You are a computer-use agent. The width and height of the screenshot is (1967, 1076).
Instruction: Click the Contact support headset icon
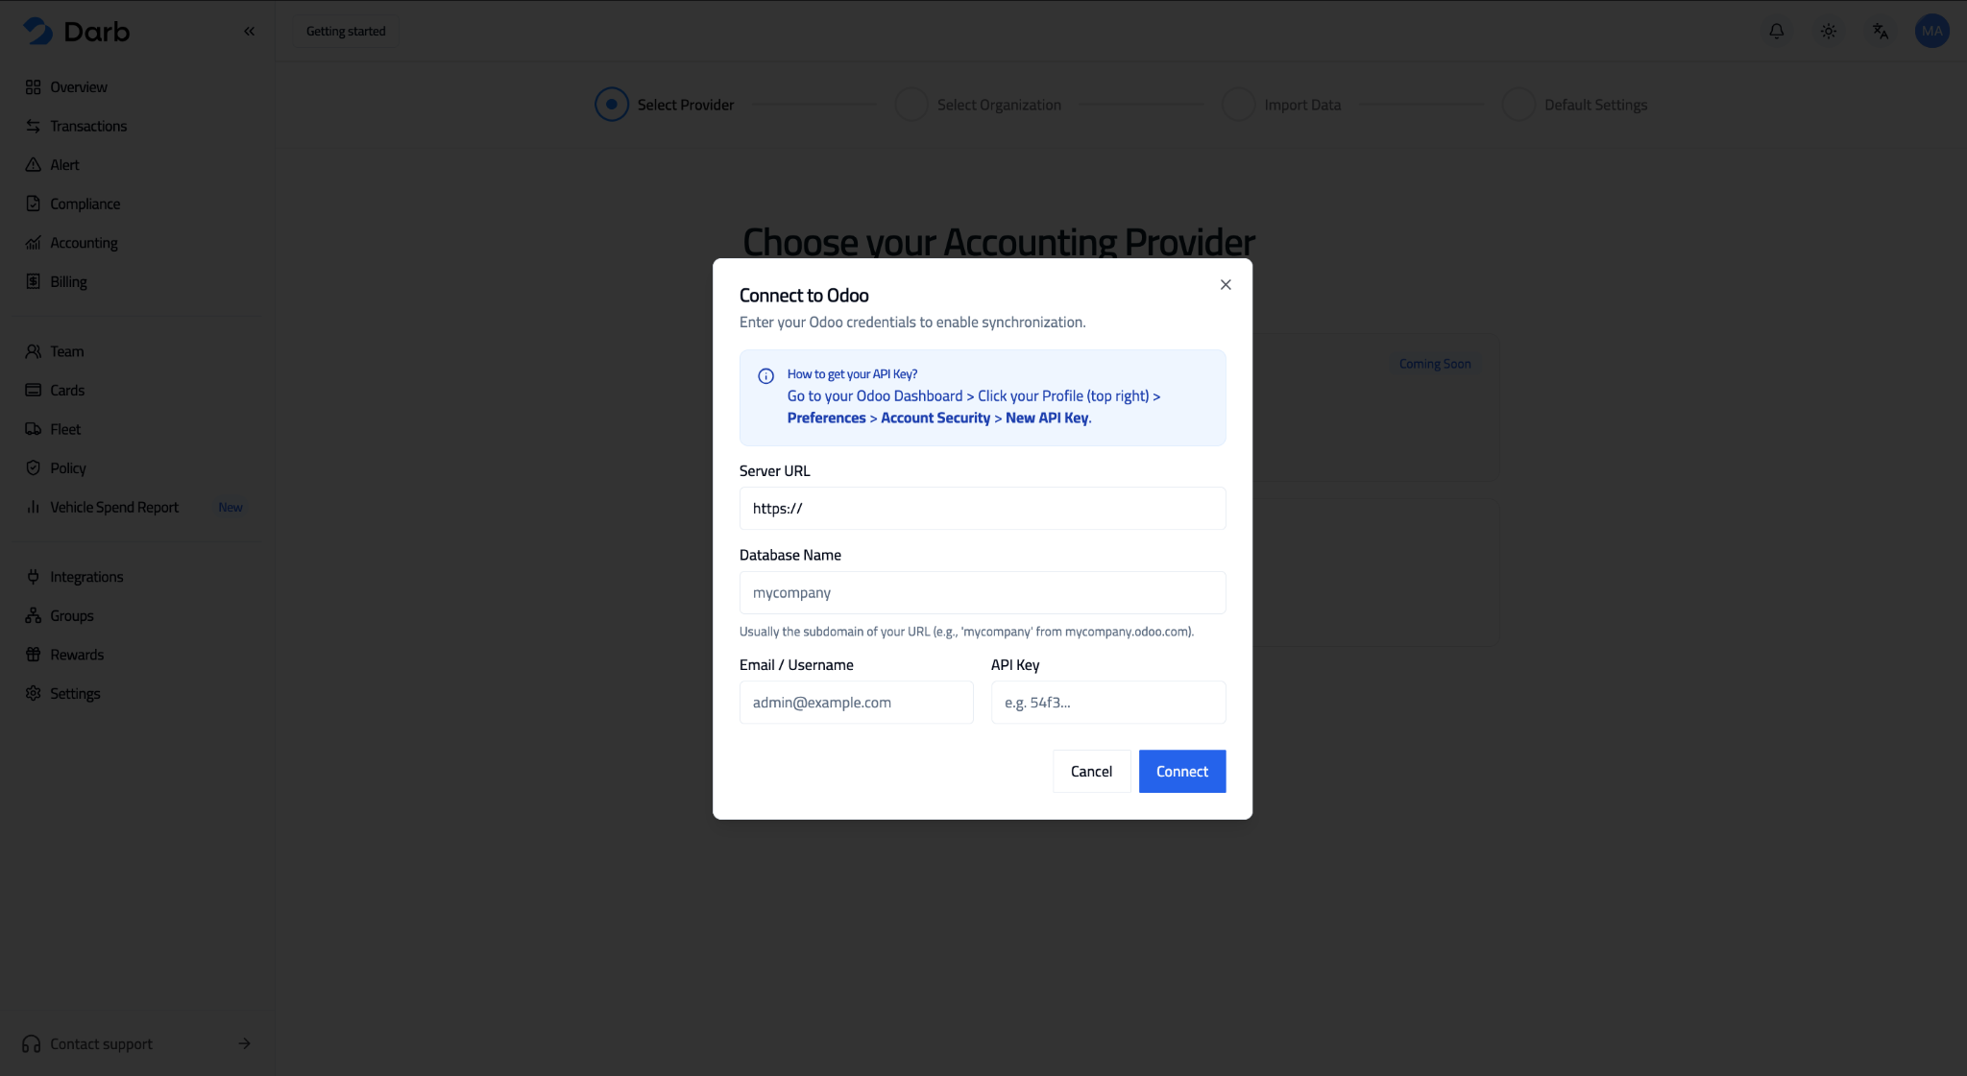coord(32,1043)
